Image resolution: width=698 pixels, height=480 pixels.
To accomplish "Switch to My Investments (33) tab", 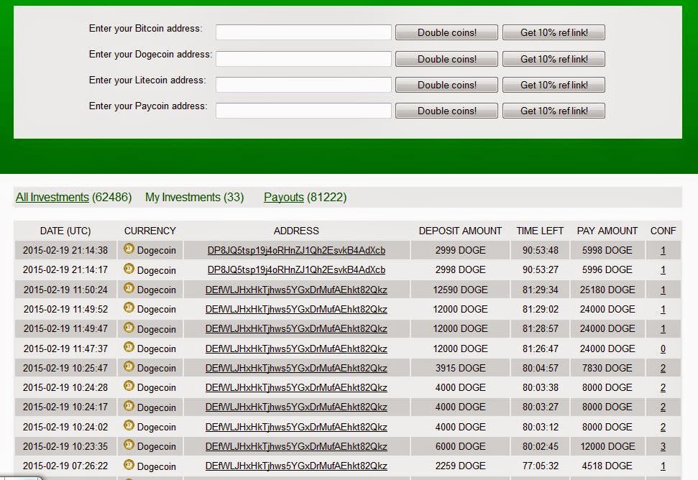I will pyautogui.click(x=195, y=197).
